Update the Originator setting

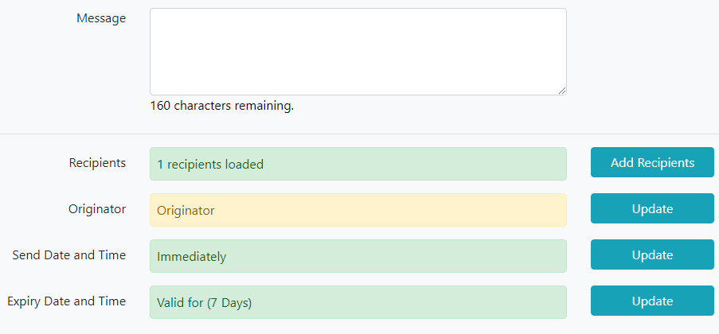[x=652, y=208]
